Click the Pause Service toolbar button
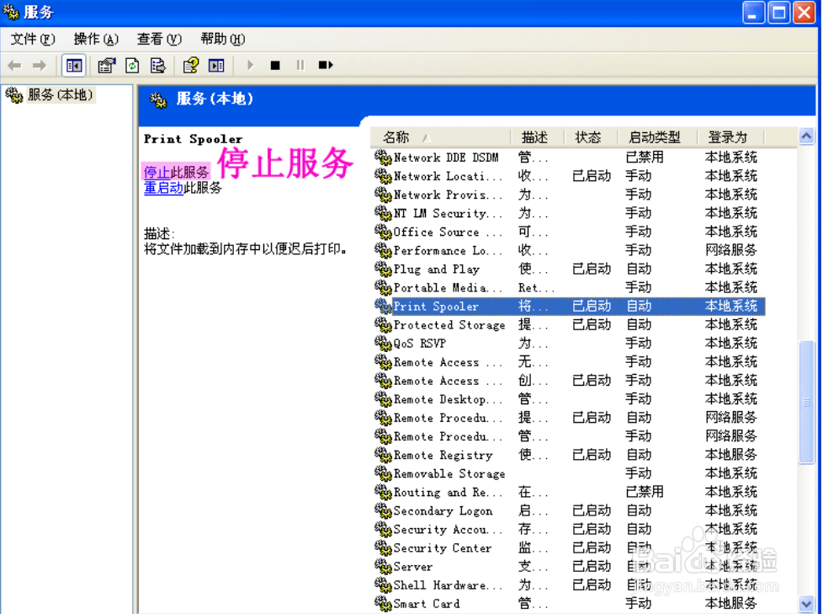The width and height of the screenshot is (823, 614). point(300,66)
